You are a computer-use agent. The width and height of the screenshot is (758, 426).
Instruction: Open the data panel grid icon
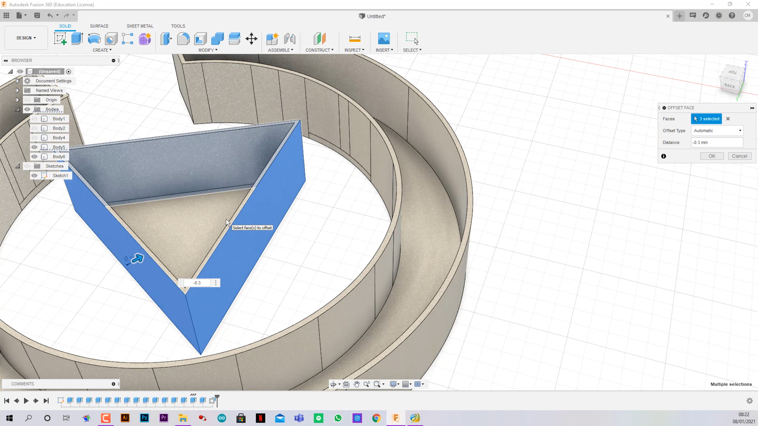6,15
